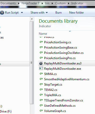The image size is (95, 114).
Task: Click the C# icon of PriceActionSwingBase.cs
Action: (41, 47)
